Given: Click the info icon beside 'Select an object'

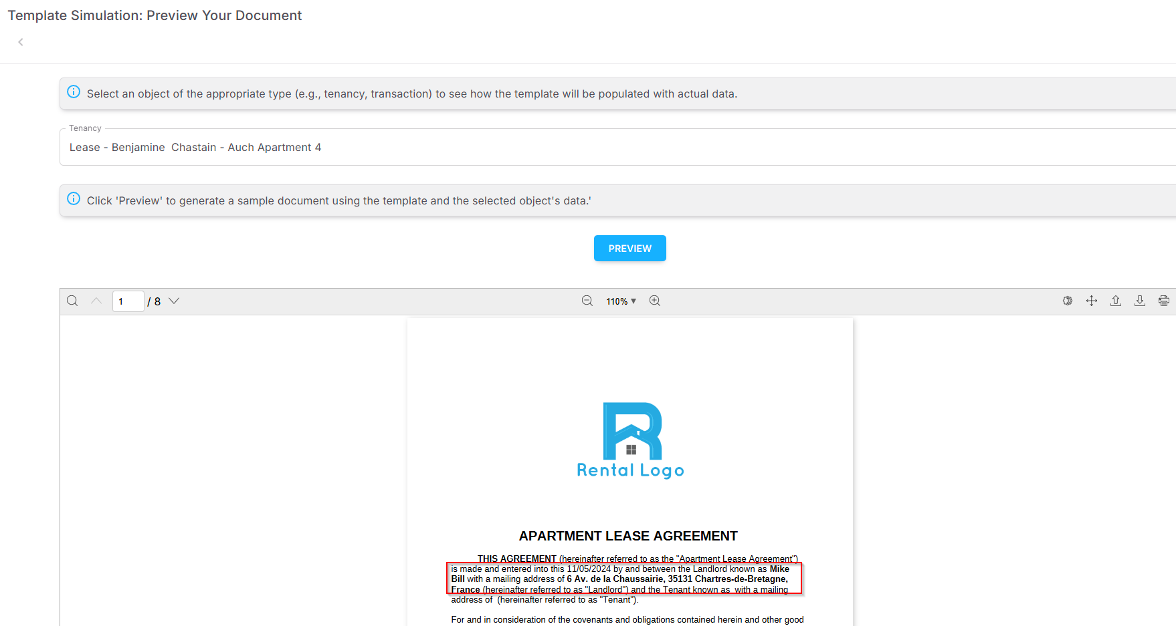Looking at the screenshot, I should tap(74, 92).
